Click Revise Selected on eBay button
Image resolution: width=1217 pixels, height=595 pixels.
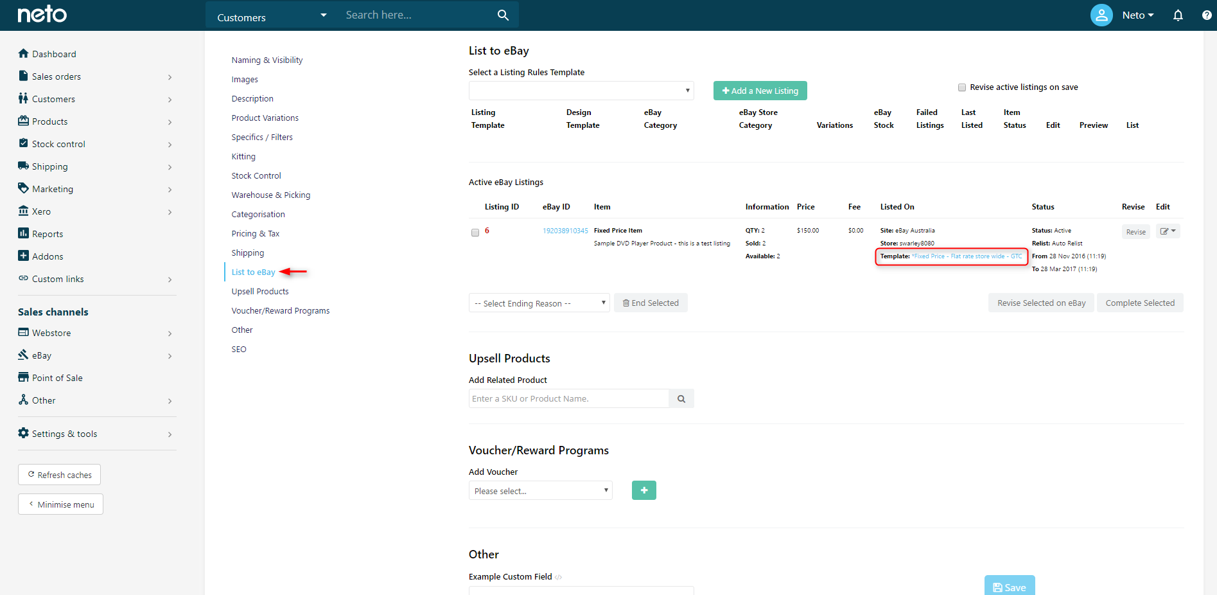point(1041,303)
